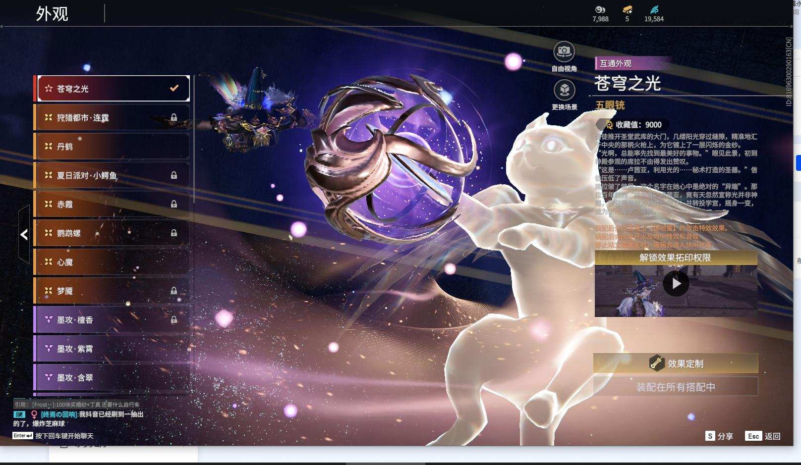This screenshot has width=801, height=465.
Task: Open 效果定制 effect customization
Action: 676,363
